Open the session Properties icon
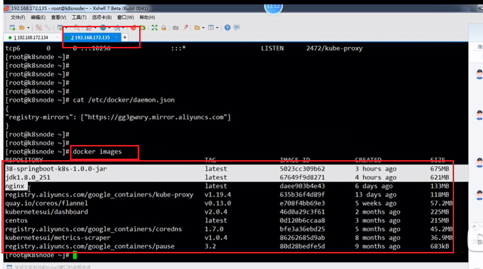The height and width of the screenshot is (269, 483). (x=60, y=28)
